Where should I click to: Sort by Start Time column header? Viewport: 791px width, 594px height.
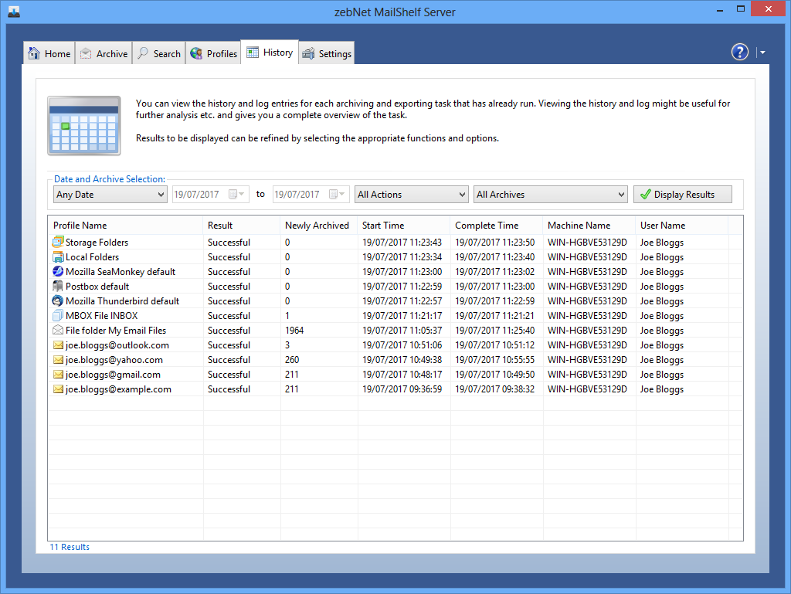[x=383, y=226]
